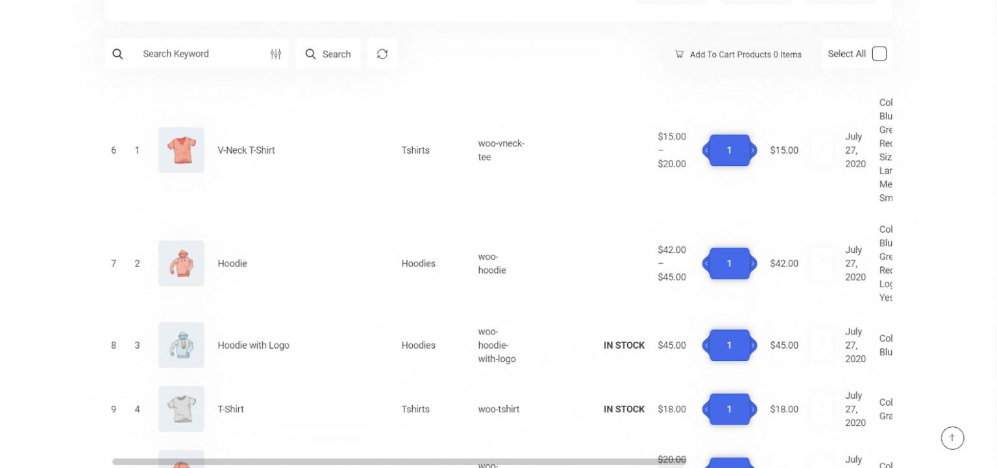
Task: Click the refresh/reset table icon
Action: pos(382,54)
